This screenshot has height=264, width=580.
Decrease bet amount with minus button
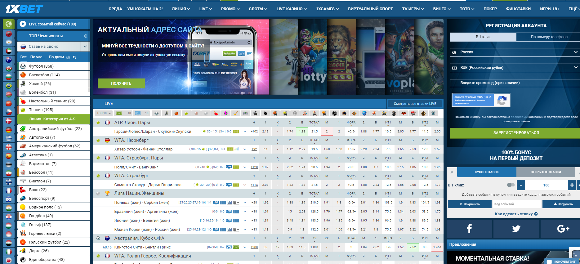521,185
